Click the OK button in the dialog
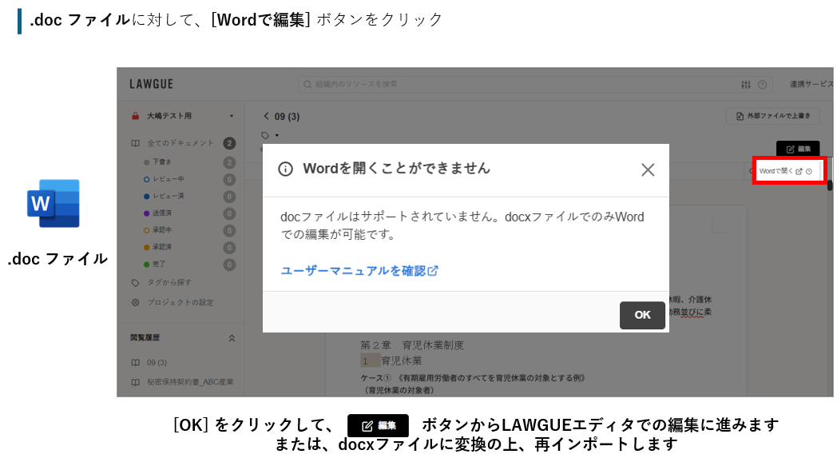This screenshot has height=462, width=837. tap(642, 315)
